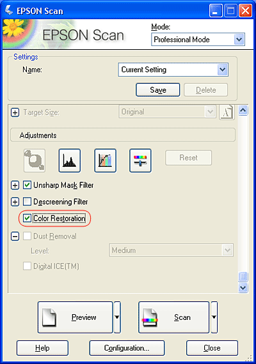Enable the Descreening Filter checkbox
Viewport: 256px width, 364px height.
(x=27, y=202)
